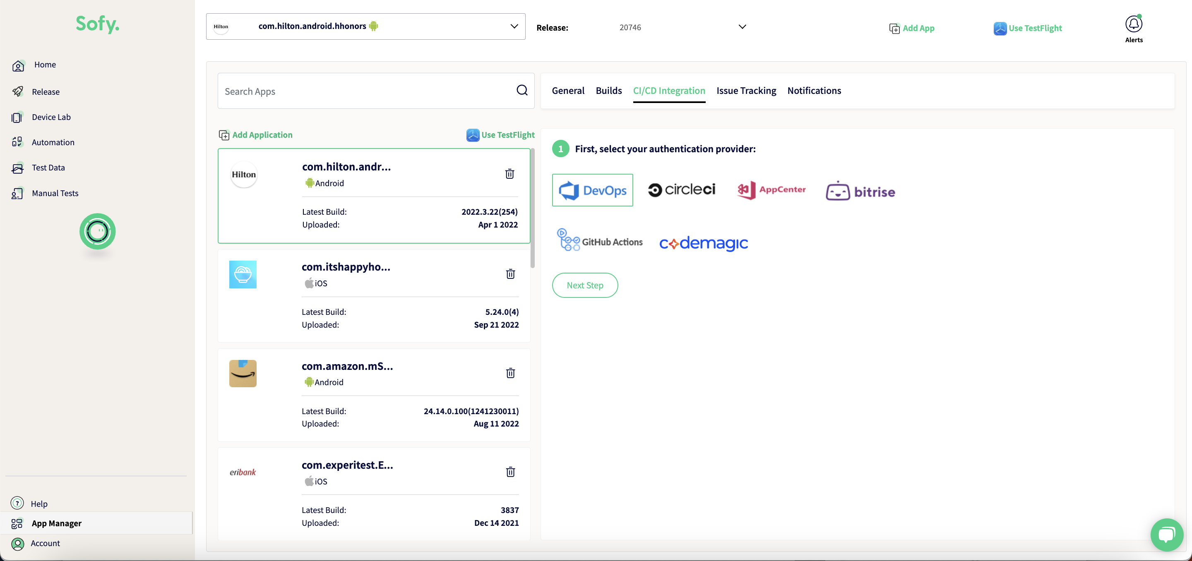Image resolution: width=1192 pixels, height=561 pixels.
Task: Select DevOps authentication provider
Action: [592, 190]
